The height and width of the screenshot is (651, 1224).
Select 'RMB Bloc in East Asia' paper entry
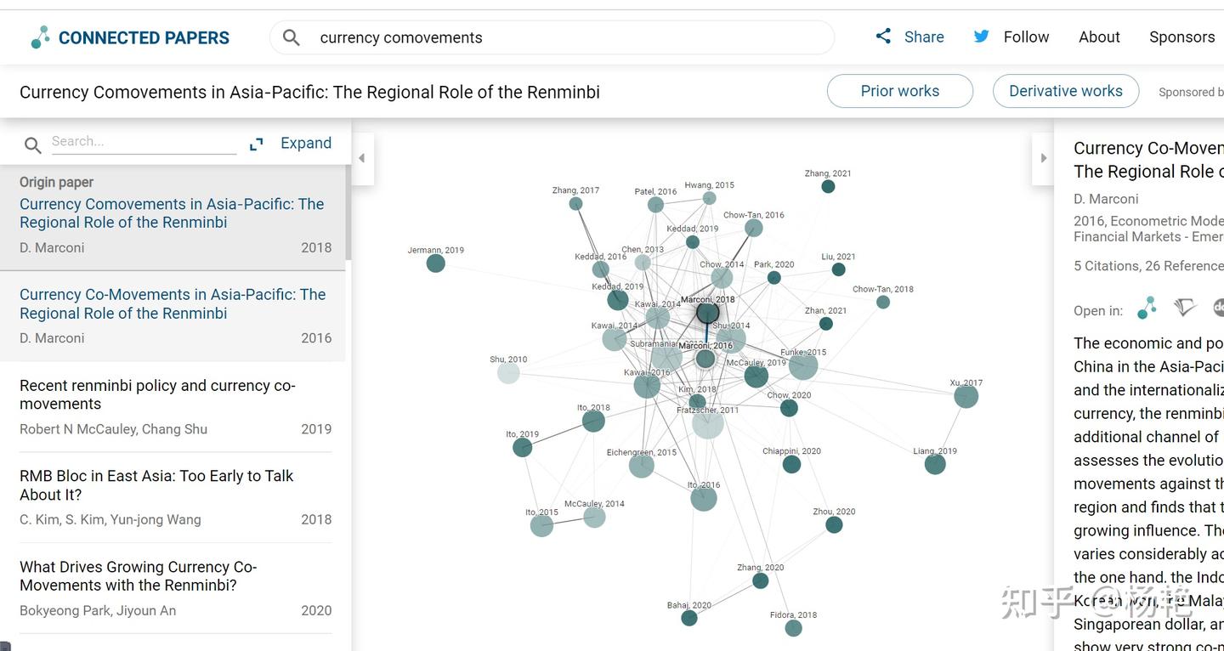click(175, 497)
